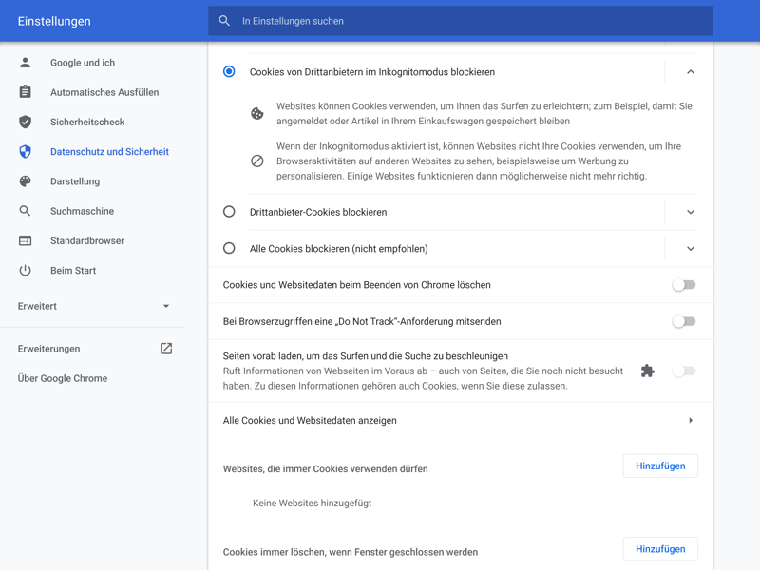Click the puzzle piece extension icon
The width and height of the screenshot is (760, 570).
[647, 370]
